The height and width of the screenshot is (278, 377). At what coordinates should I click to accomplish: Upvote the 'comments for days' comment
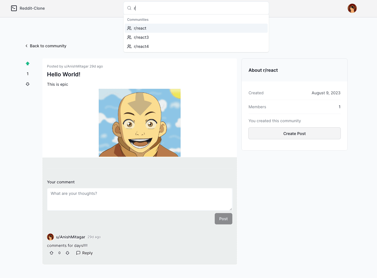click(52, 253)
